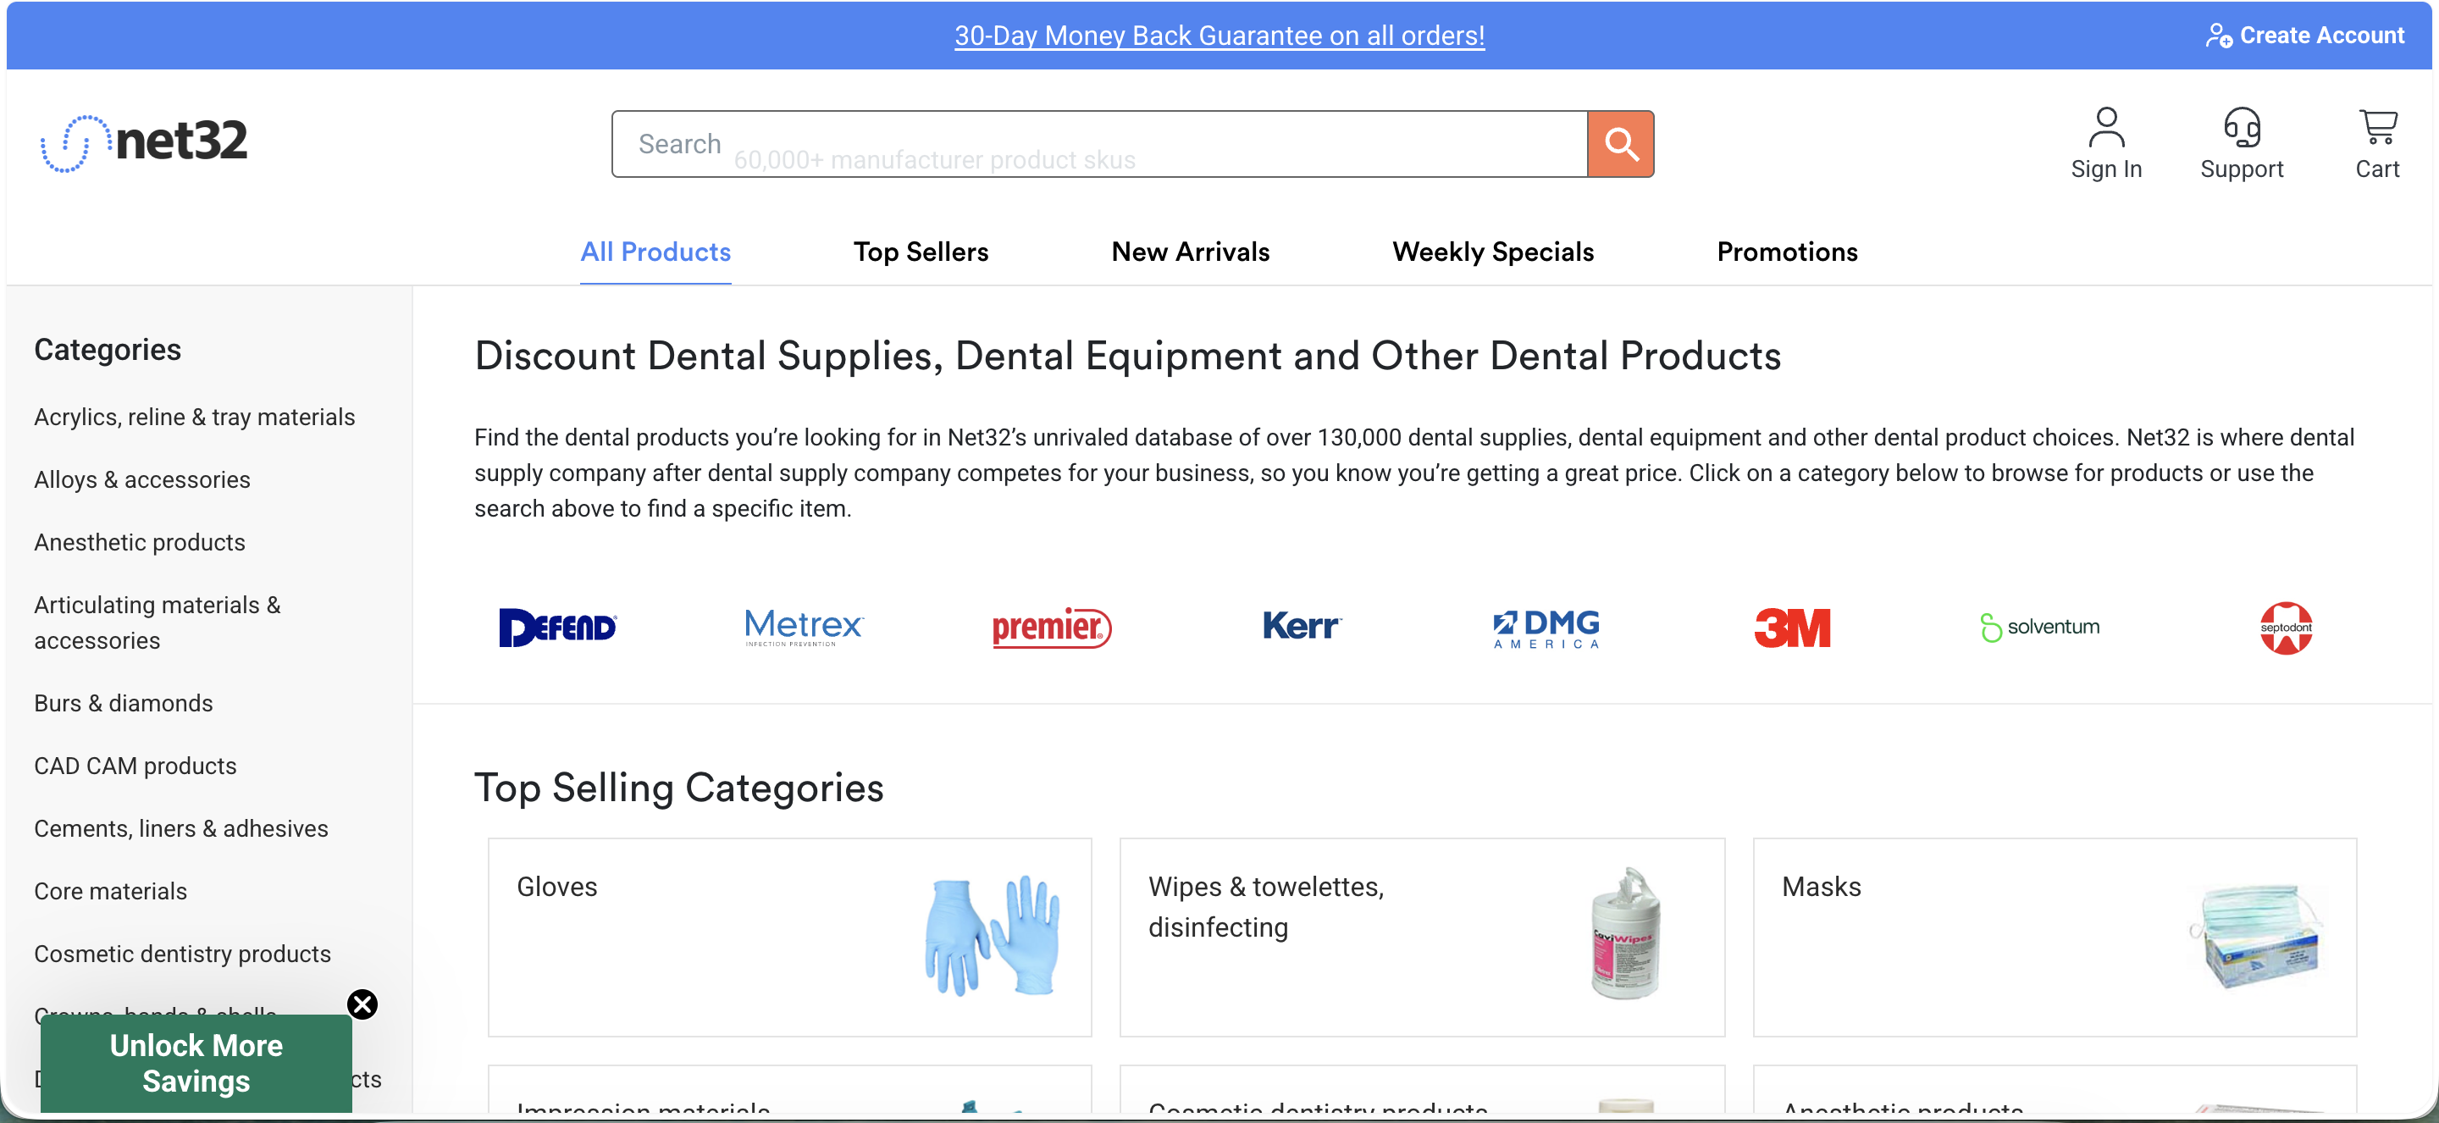Browse Burs & diamonds category
Screen dimensions: 2439x1123
coord(123,703)
